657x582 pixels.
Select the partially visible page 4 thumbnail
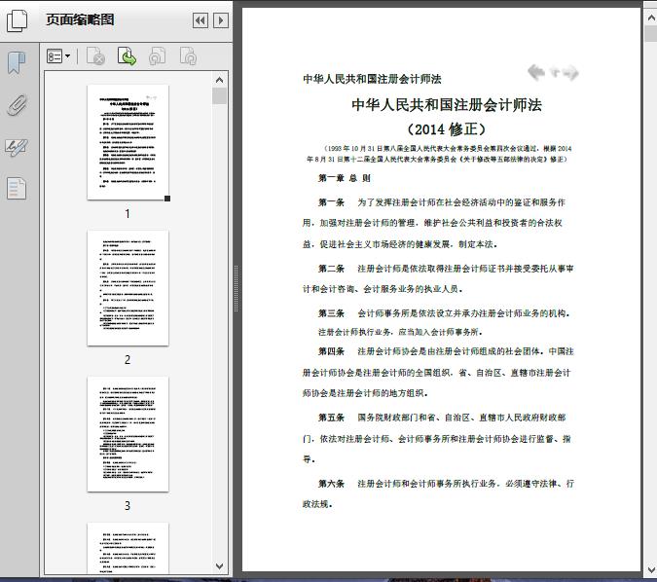[x=128, y=548]
